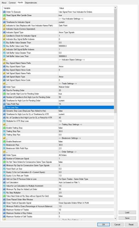Change the 'Arrow Type Signals' value

pyautogui.click(x=86, y=32)
